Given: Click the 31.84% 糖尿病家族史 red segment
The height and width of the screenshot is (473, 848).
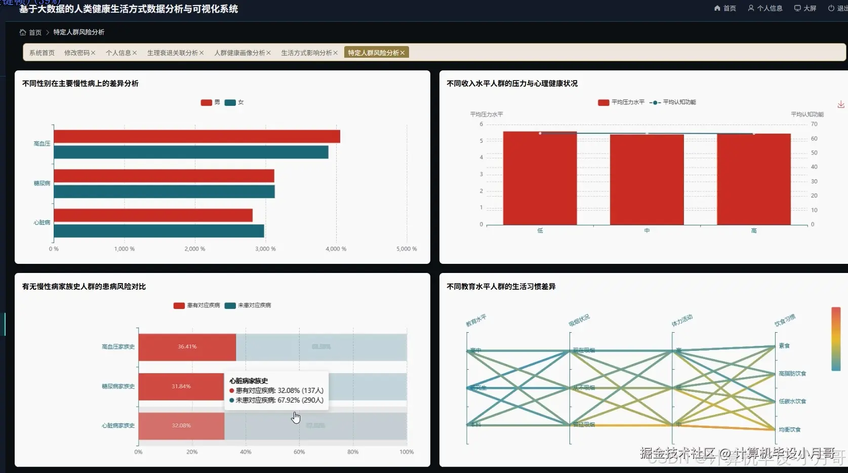Looking at the screenshot, I should coord(181,386).
